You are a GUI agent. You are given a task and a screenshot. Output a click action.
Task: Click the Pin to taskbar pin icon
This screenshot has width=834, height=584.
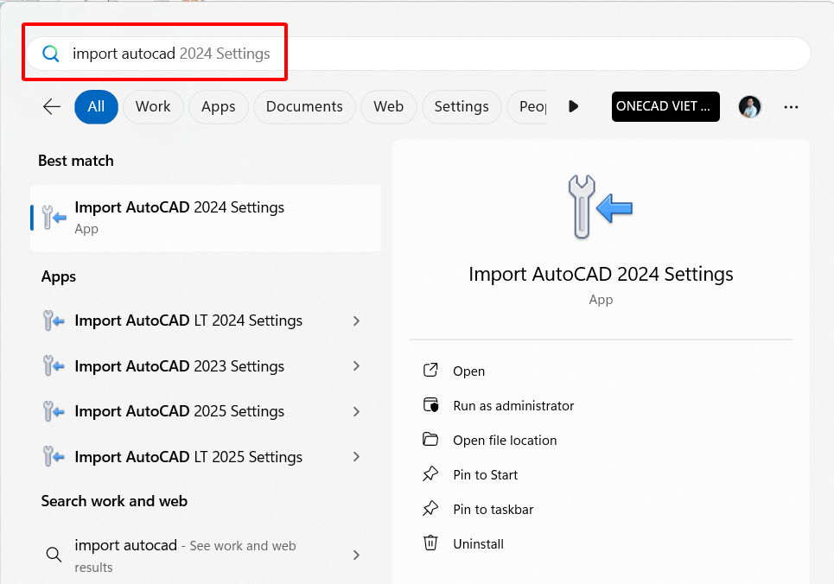pyautogui.click(x=430, y=509)
